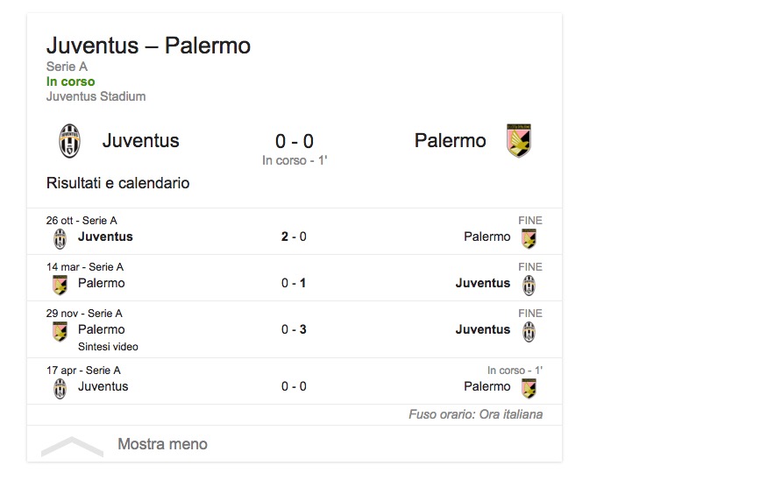Click Juventus crest in 17 apr match row
This screenshot has height=480, width=760.
(60, 388)
